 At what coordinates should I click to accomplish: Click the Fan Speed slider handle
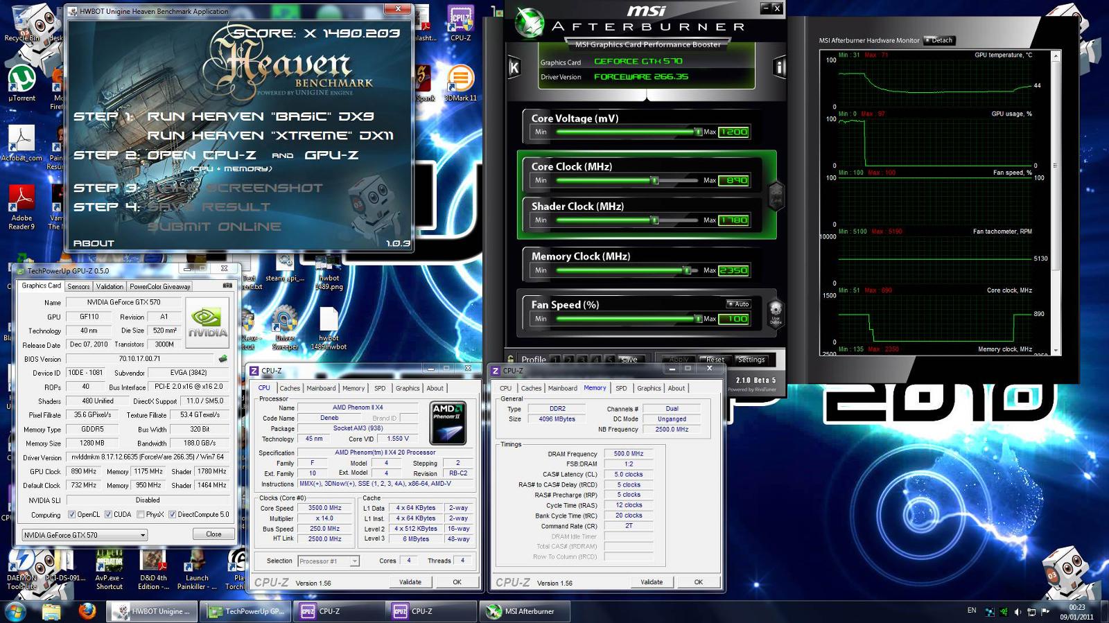coord(698,319)
